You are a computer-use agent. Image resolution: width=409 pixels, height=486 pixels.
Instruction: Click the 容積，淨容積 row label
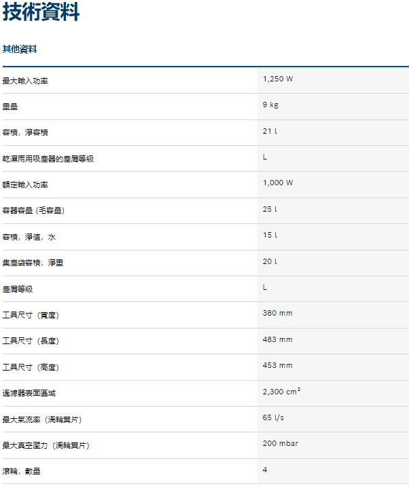click(x=25, y=133)
